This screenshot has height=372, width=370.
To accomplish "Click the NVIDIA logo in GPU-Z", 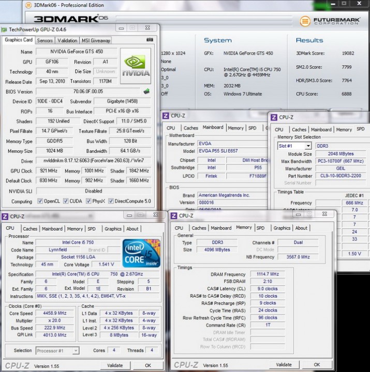I will click(136, 66).
